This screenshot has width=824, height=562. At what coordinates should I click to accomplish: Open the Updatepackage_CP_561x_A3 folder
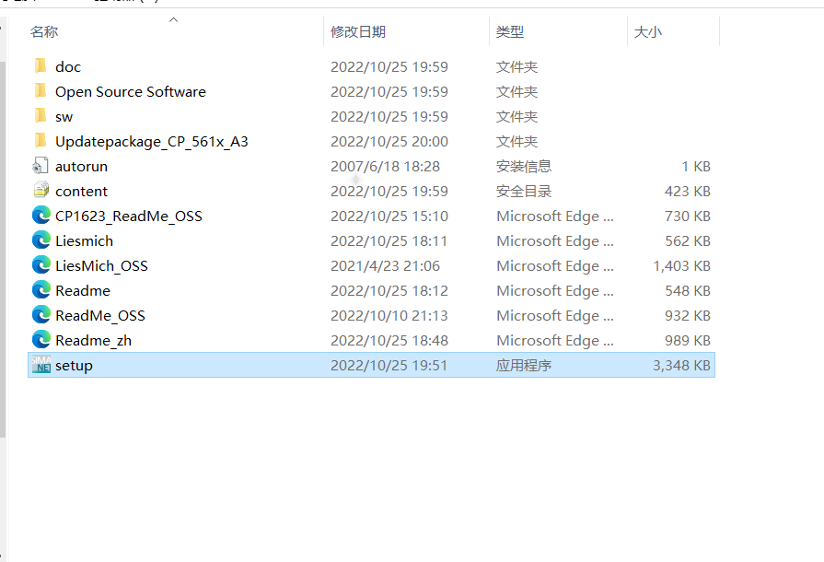141,141
